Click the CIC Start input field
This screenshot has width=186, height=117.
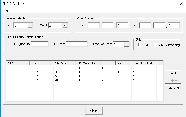77,44
